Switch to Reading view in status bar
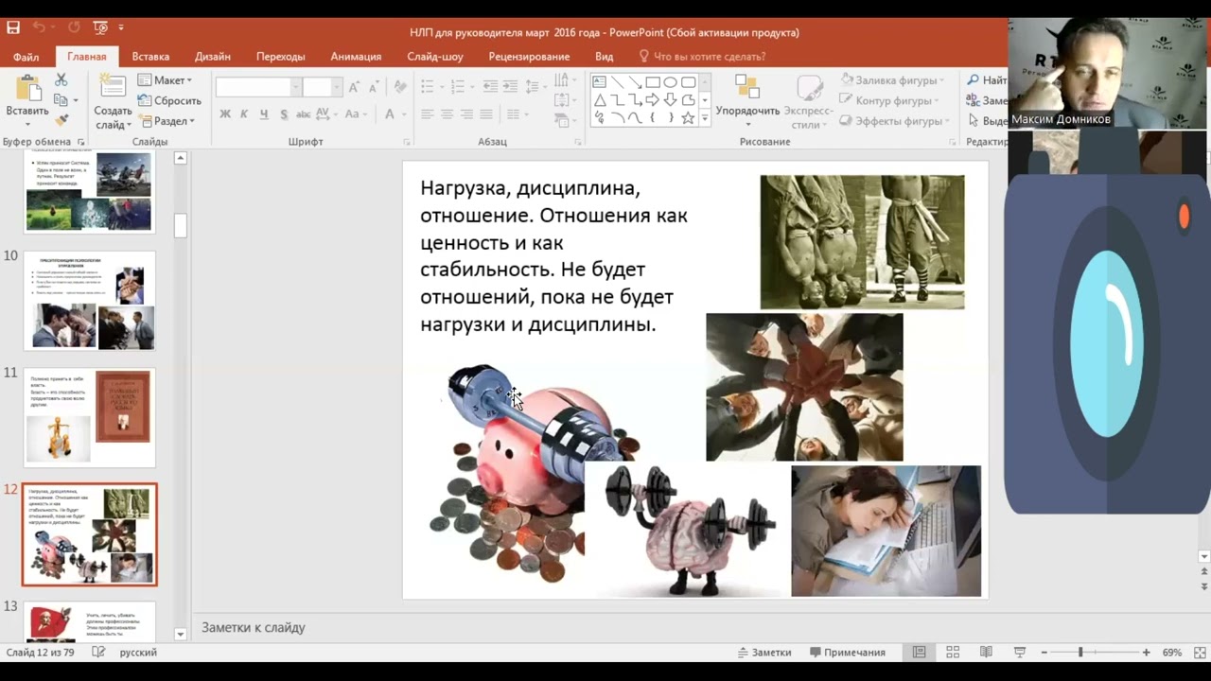The width and height of the screenshot is (1211, 681). click(x=986, y=653)
